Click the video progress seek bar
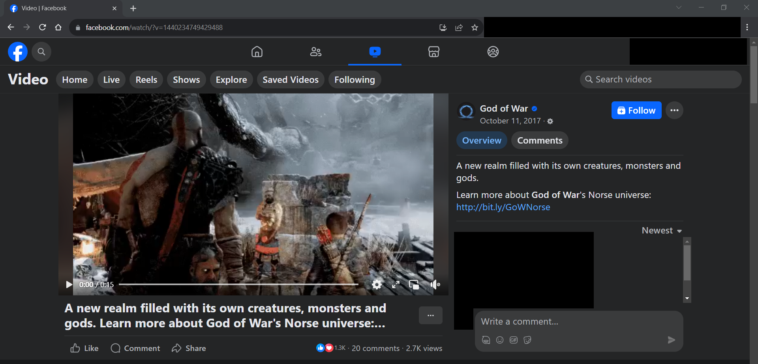Screen dimensions: 758x364 238,284
